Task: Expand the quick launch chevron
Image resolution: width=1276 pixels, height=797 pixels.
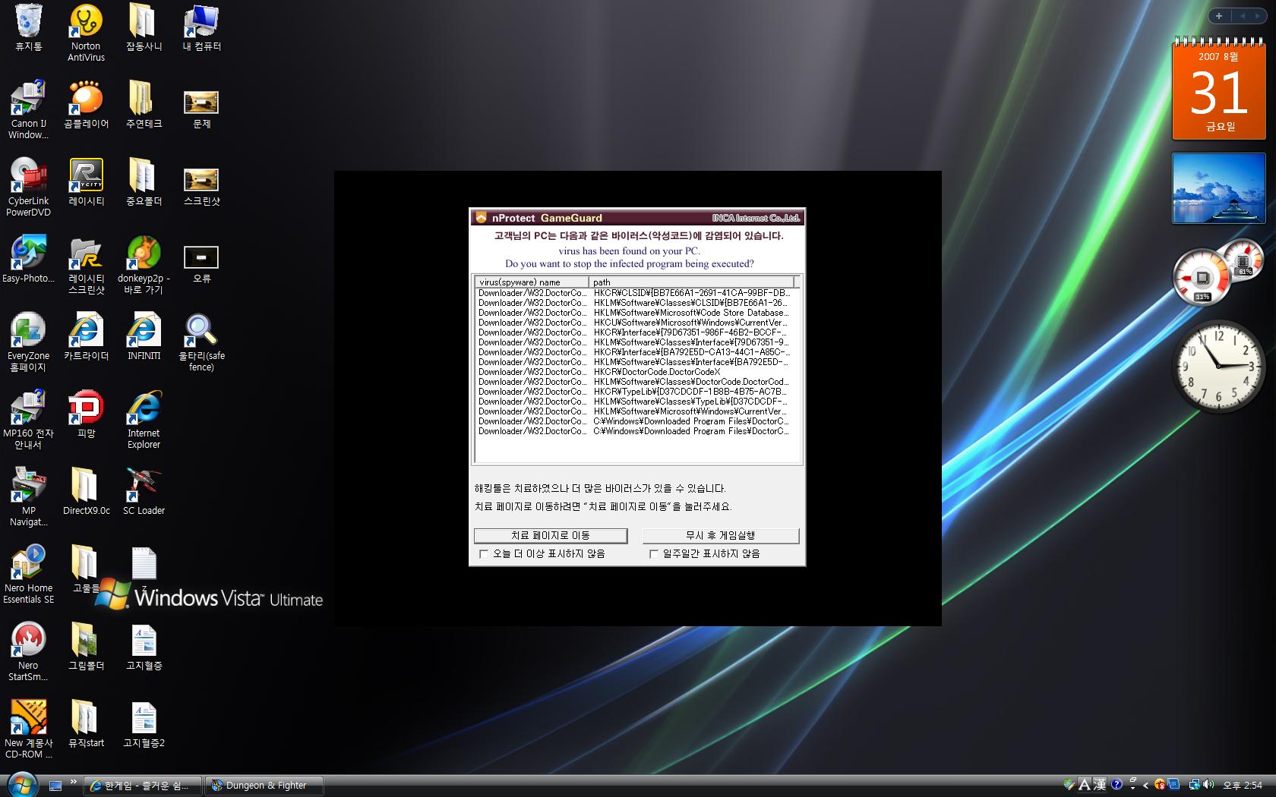Action: (x=73, y=781)
